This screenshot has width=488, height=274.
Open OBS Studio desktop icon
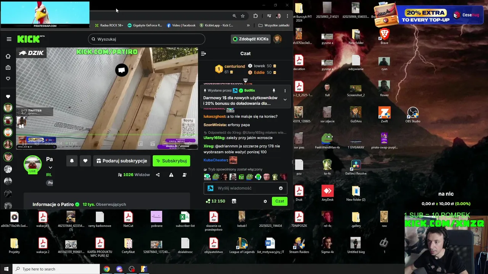(x=413, y=115)
